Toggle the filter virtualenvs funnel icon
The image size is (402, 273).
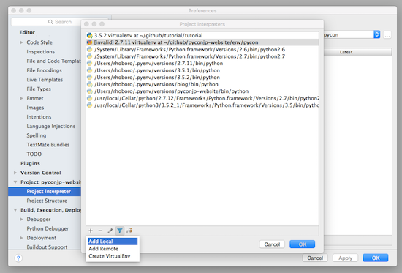point(120,231)
